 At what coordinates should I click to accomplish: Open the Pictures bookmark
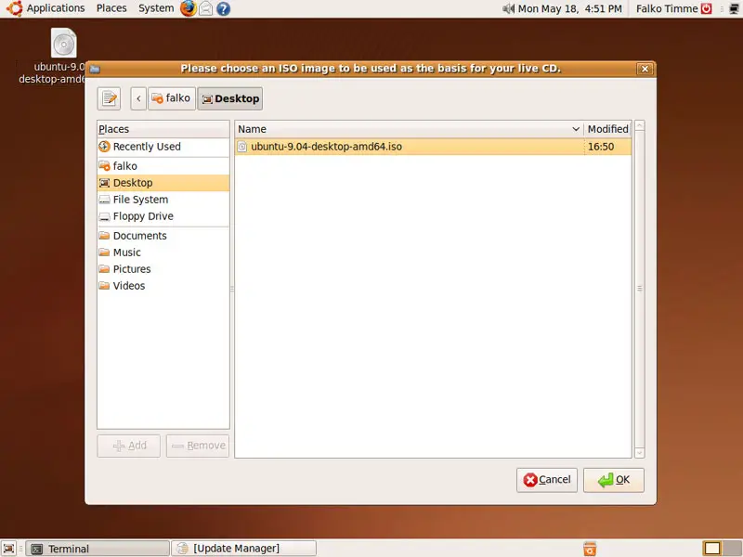click(x=163, y=269)
